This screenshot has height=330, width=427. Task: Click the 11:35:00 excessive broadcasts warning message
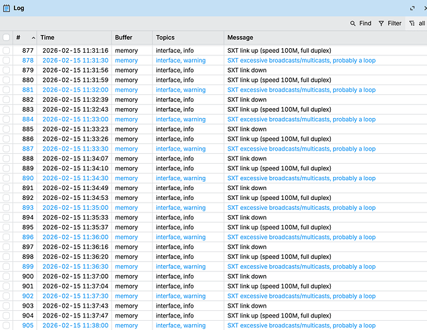[x=301, y=208]
